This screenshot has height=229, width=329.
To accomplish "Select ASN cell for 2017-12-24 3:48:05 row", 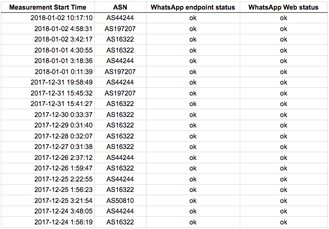I will (120, 211).
